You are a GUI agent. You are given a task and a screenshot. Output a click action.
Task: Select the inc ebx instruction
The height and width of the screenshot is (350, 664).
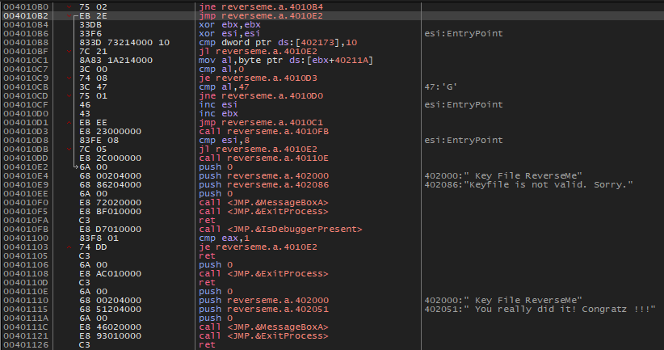(x=218, y=113)
